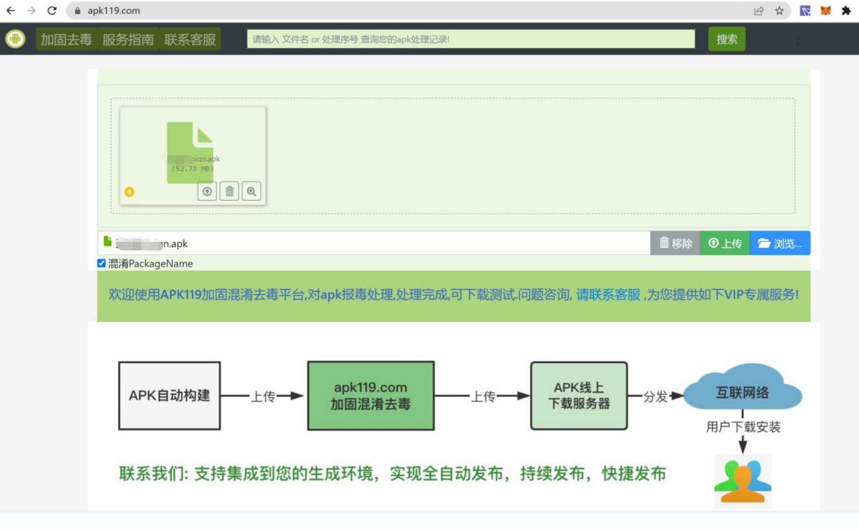Viewport: 859px width, 529px height.
Task: Upload the file using the arrow icon on card
Action: coord(207,191)
